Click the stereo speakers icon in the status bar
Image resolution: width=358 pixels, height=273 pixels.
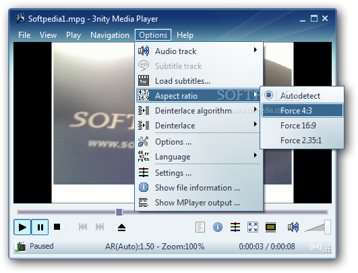[316, 247]
